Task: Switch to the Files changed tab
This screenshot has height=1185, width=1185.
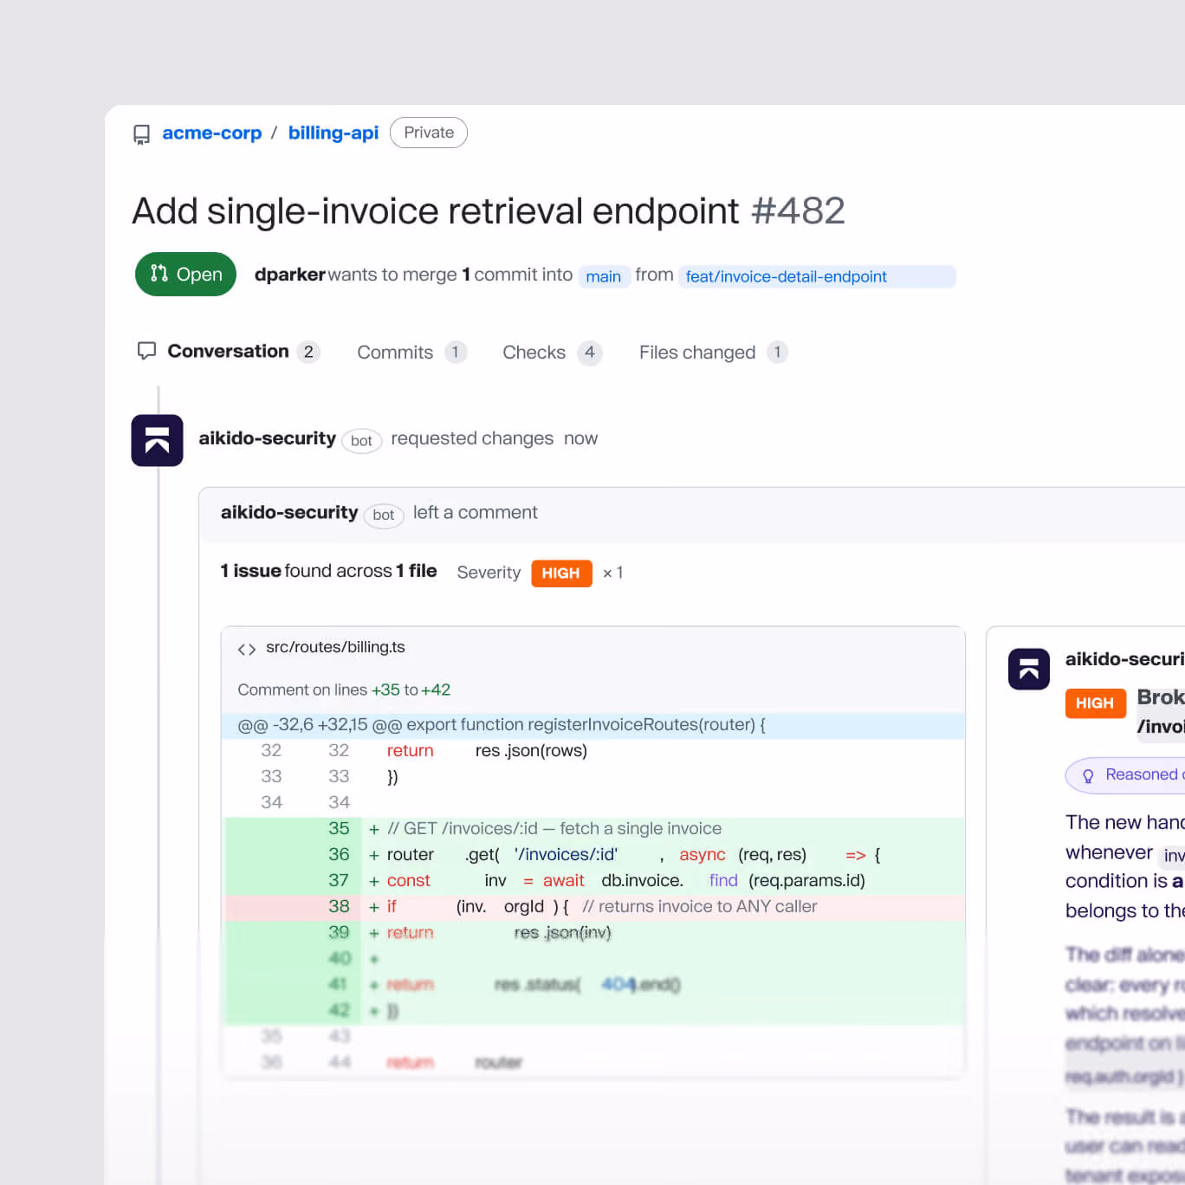Action: [x=714, y=352]
